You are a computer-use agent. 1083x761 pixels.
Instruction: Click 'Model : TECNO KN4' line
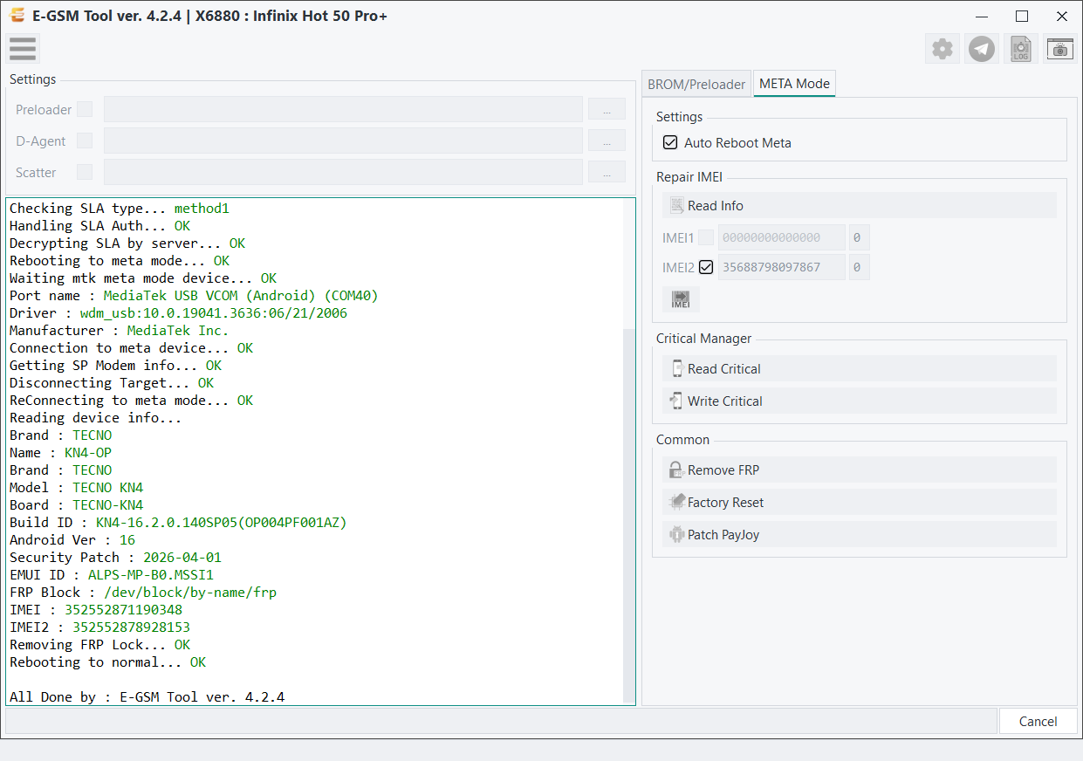[76, 488]
